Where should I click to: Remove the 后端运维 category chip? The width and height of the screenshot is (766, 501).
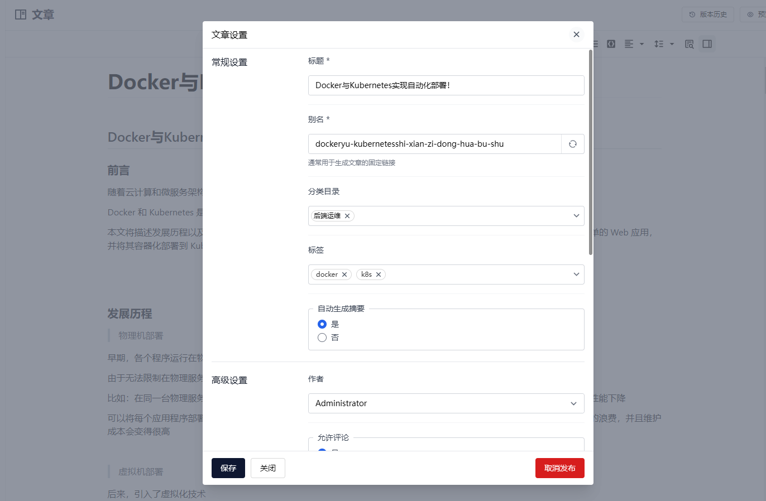pyautogui.click(x=347, y=216)
